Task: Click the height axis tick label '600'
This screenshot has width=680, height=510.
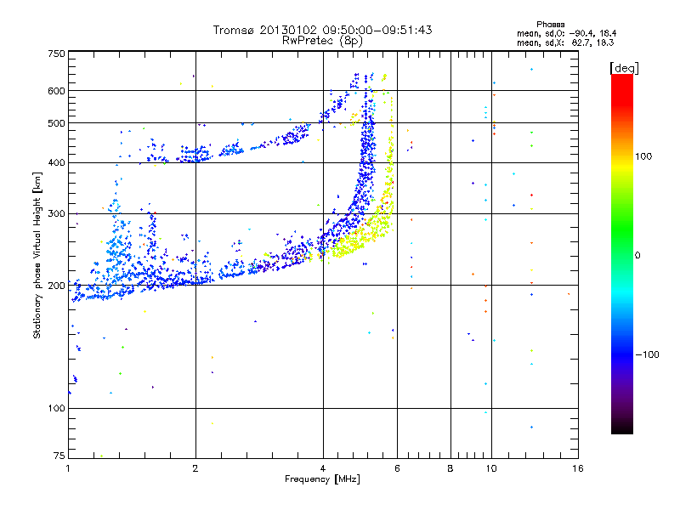Action: click(x=56, y=91)
